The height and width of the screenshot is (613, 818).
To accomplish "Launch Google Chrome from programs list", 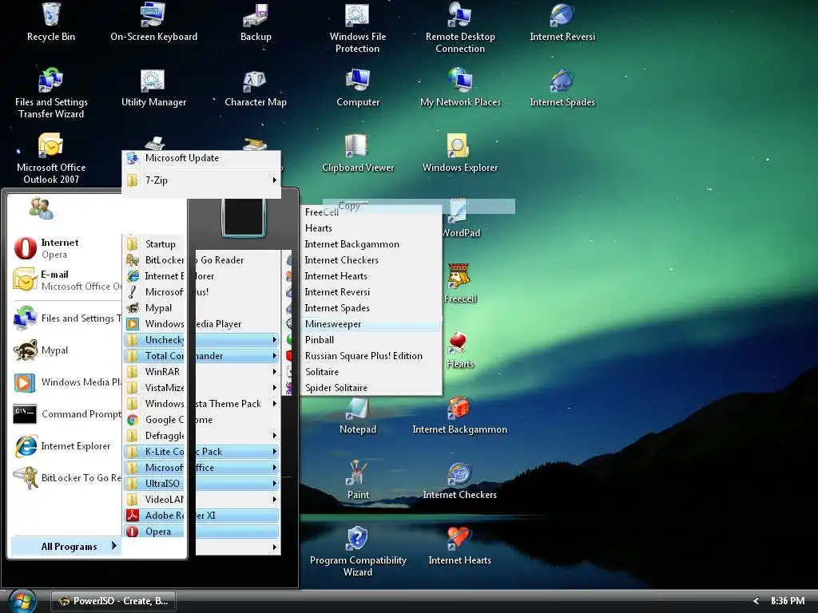I will click(x=201, y=420).
